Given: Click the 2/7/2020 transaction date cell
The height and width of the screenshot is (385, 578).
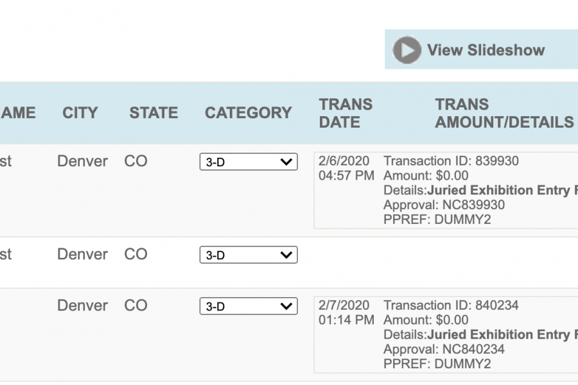Looking at the screenshot, I should (x=346, y=312).
